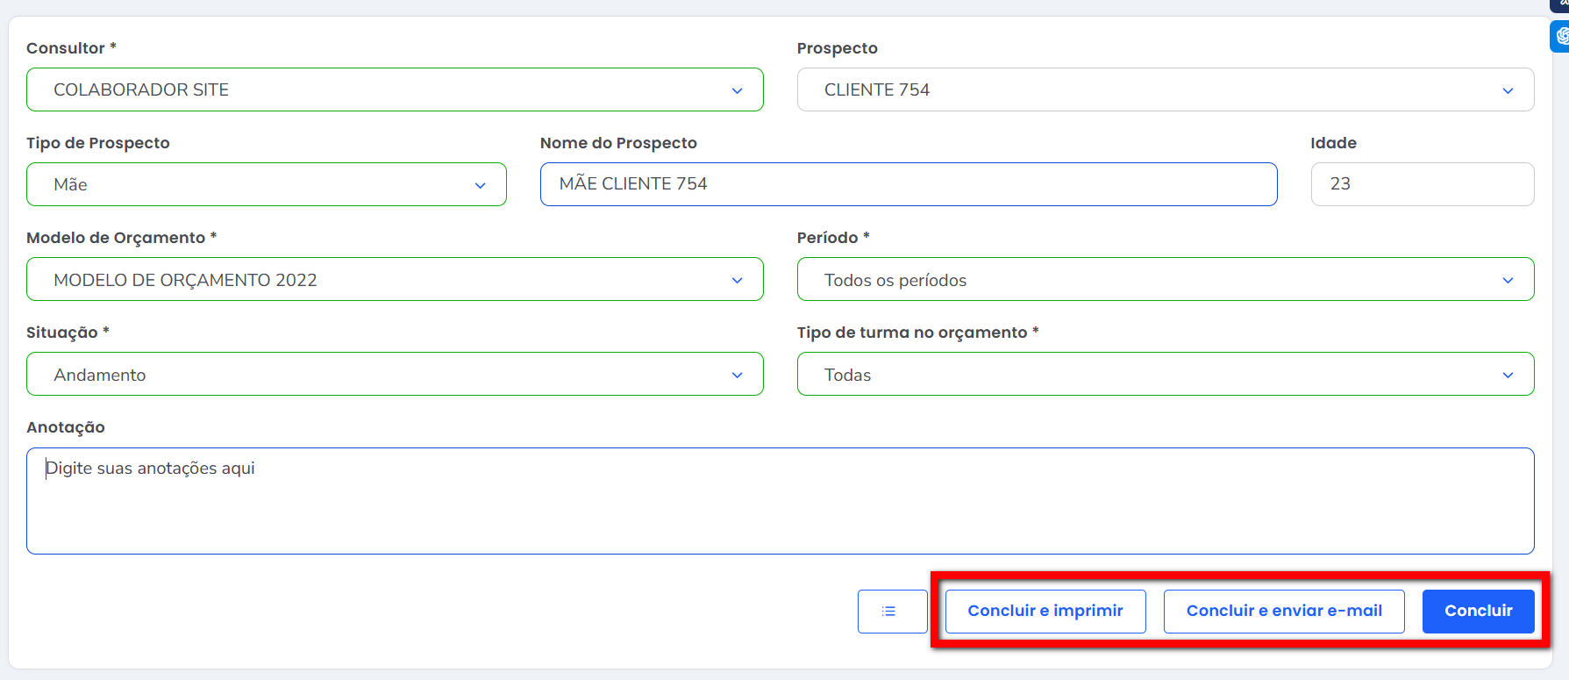Click the Todos os períodos selection
Screen dimensions: 1569x680
point(895,280)
